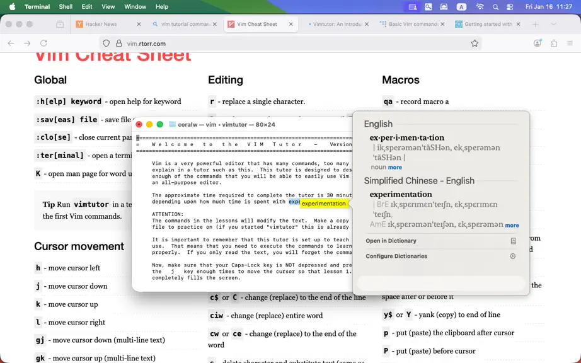This screenshot has height=363, width=581.
Task: Click 'more' link after noun in English entry
Action: tap(395, 168)
